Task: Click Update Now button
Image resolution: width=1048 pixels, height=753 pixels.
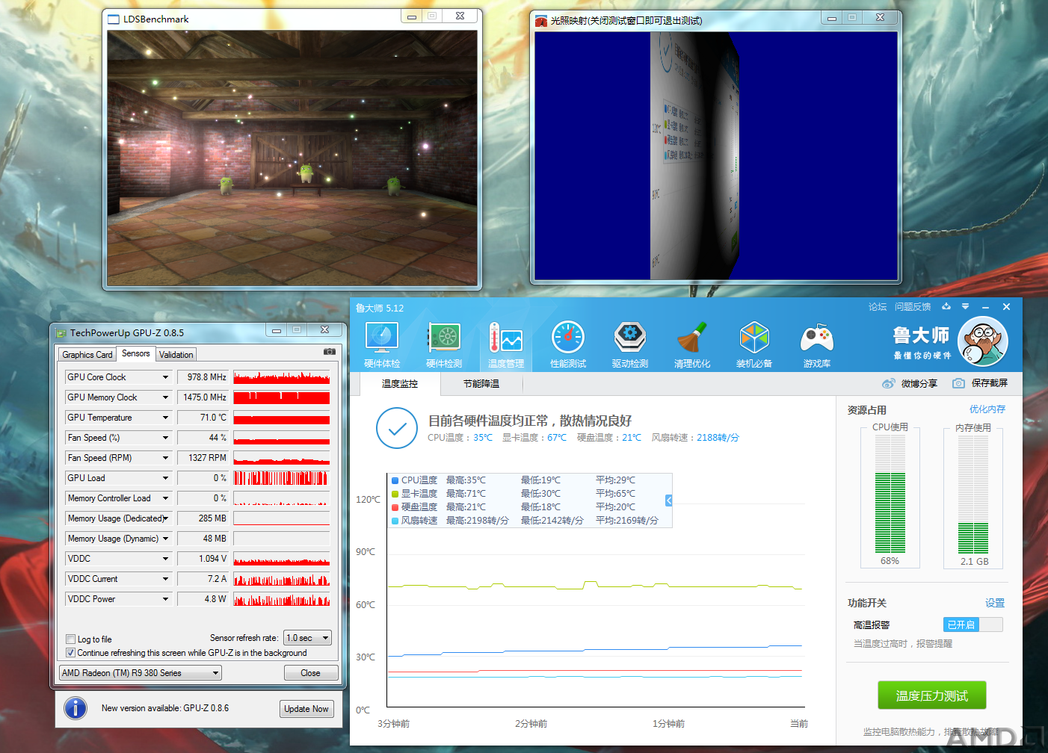Action: (x=306, y=709)
